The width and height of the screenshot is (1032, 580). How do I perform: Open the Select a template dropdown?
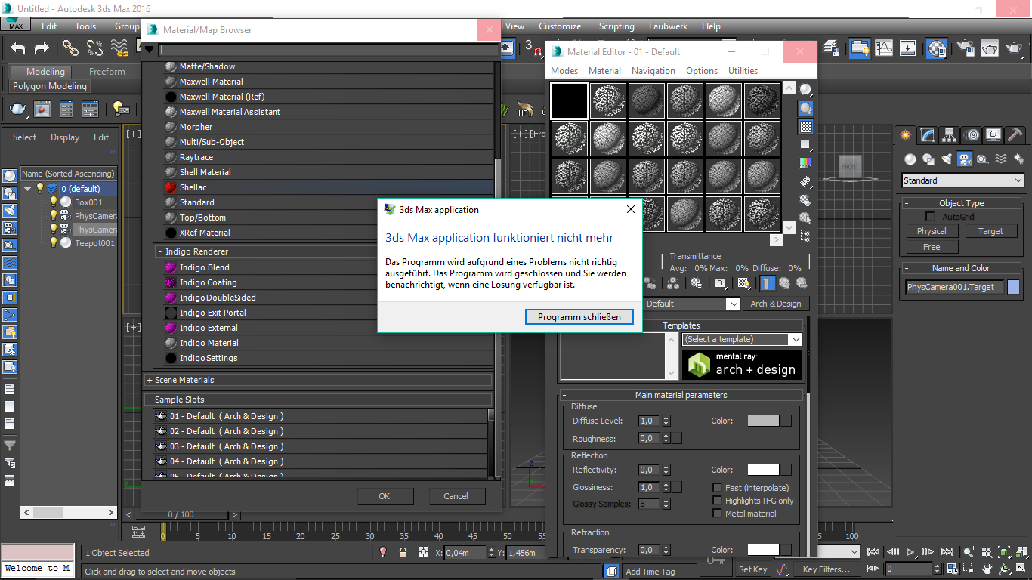pyautogui.click(x=741, y=339)
